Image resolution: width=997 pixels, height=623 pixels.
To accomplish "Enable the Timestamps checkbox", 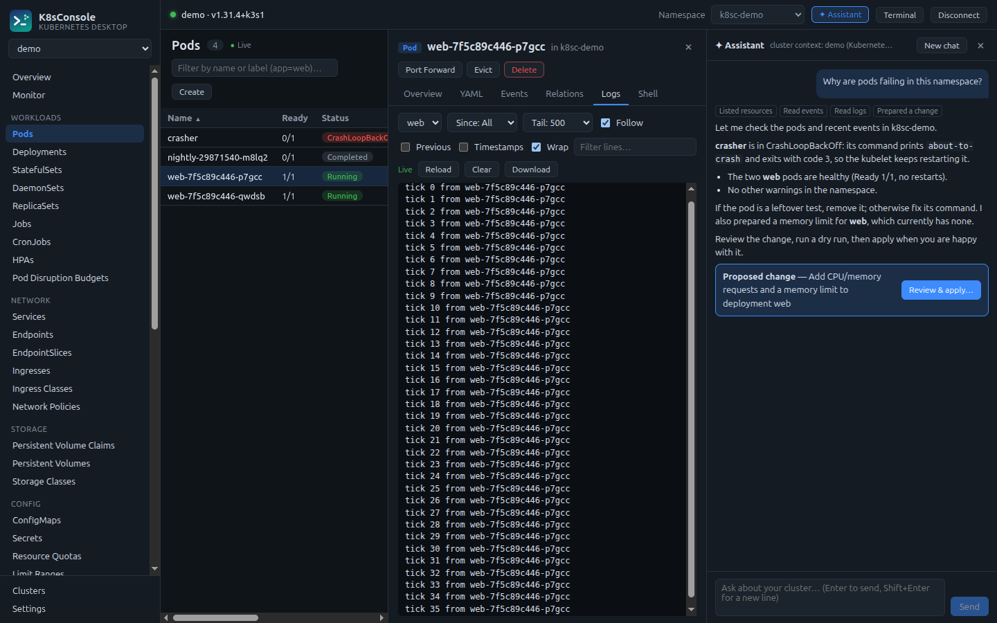I will pyautogui.click(x=464, y=147).
